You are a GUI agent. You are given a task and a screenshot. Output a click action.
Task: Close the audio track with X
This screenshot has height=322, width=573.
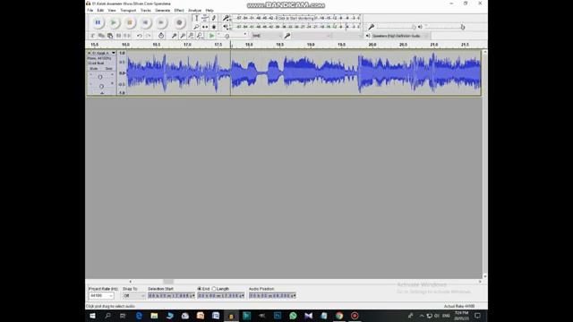point(89,53)
